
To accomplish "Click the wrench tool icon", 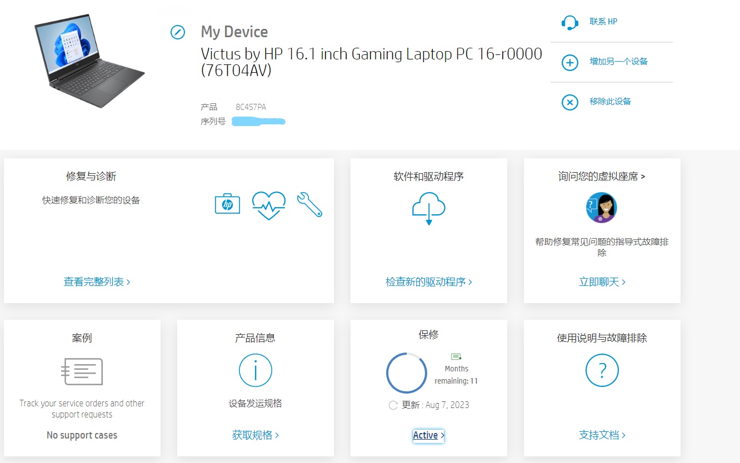I will pos(309,204).
